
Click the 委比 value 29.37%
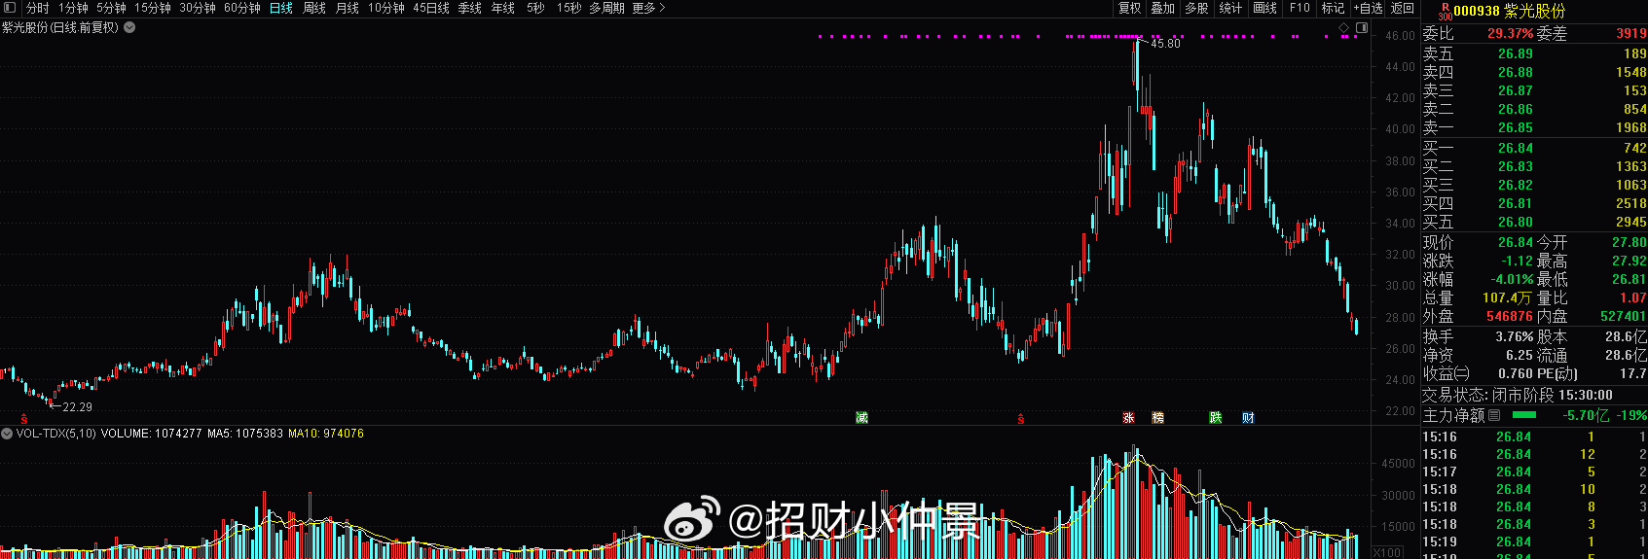tap(1511, 33)
